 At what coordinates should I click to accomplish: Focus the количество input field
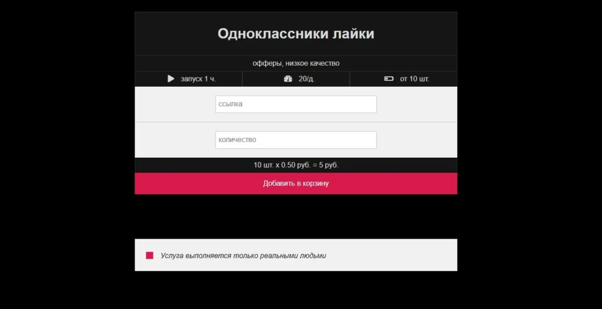click(296, 140)
